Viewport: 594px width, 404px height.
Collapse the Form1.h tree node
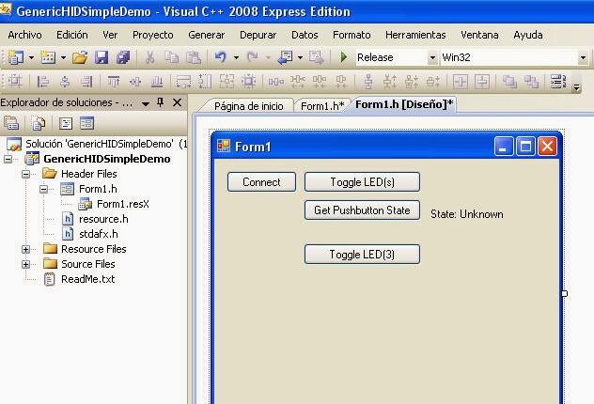click(43, 189)
